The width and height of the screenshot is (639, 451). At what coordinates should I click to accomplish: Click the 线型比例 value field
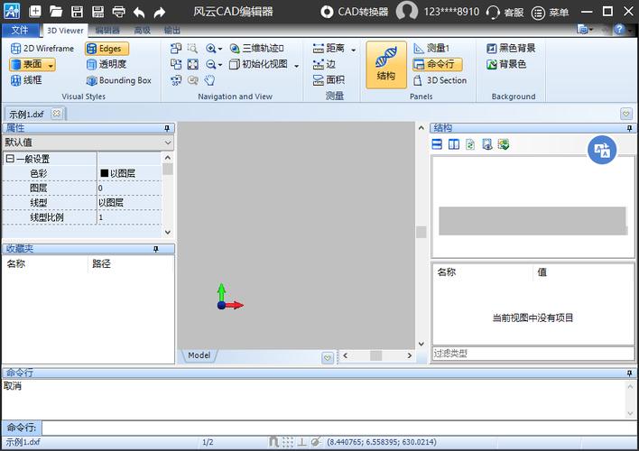pyautogui.click(x=130, y=217)
